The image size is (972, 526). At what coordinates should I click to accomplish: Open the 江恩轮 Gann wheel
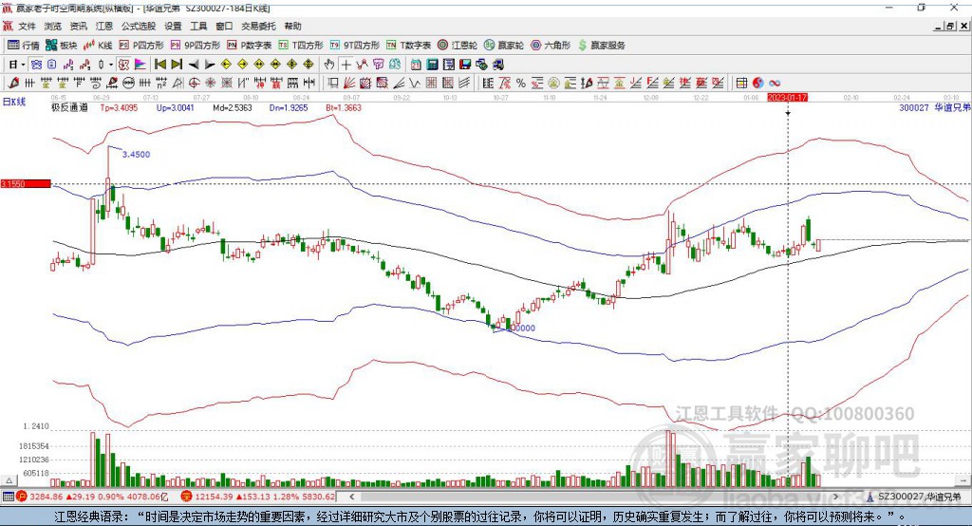pos(458,46)
